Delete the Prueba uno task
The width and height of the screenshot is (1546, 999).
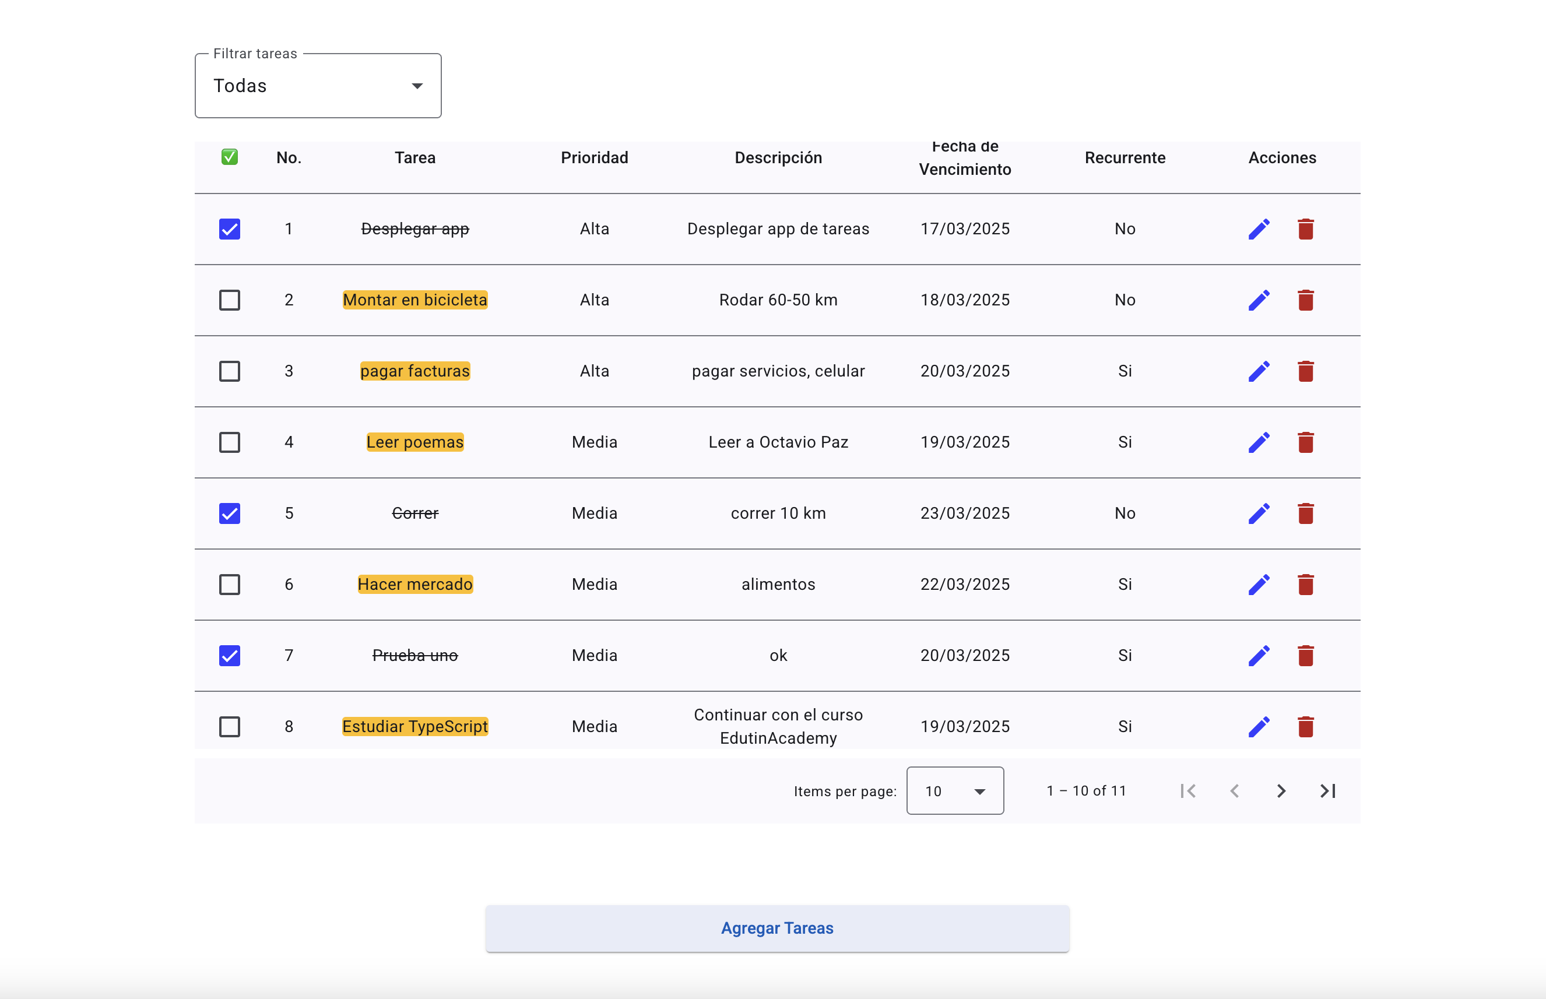(x=1305, y=655)
